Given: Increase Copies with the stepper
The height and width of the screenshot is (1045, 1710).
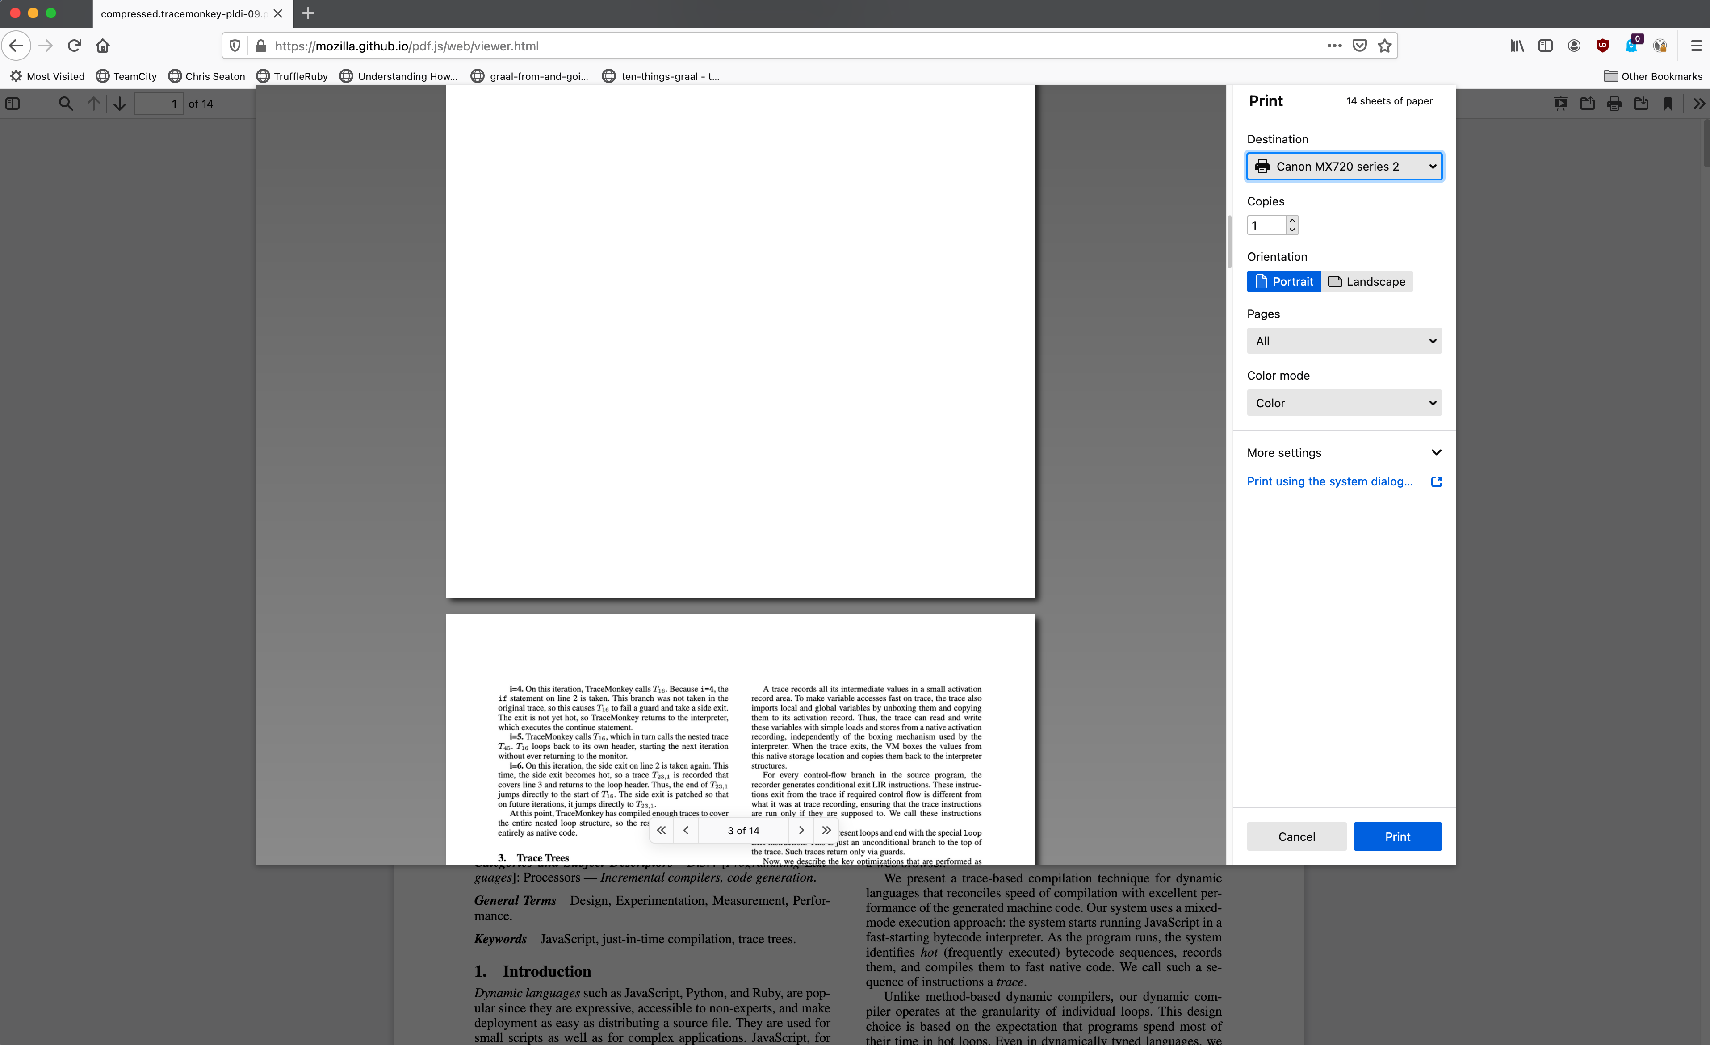Looking at the screenshot, I should tap(1292, 221).
